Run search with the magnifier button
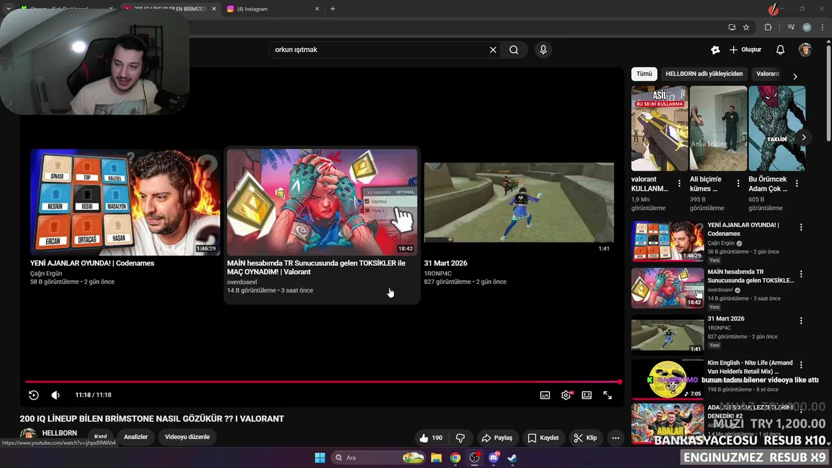The height and width of the screenshot is (468, 832). point(514,50)
